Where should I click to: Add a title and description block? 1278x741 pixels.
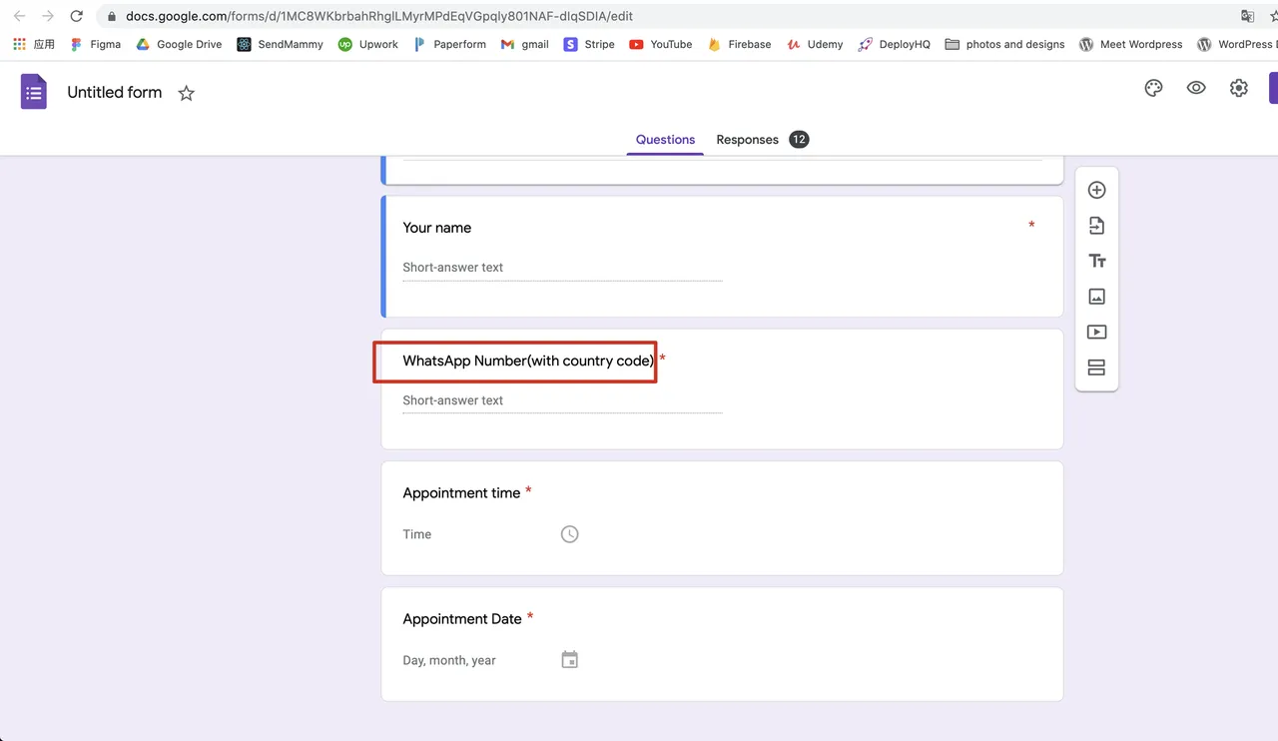[x=1096, y=261]
